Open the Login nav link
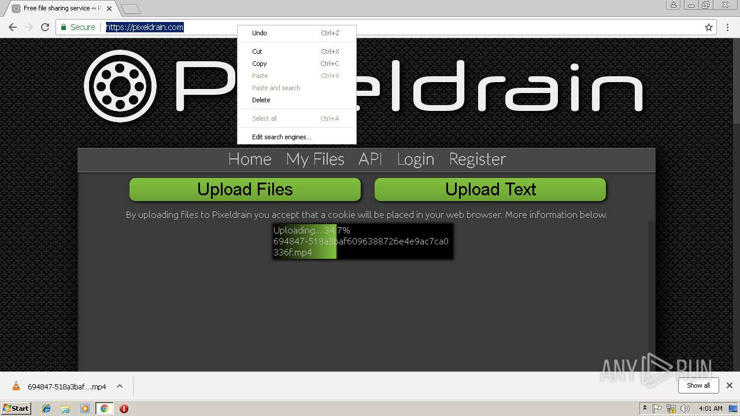The height and width of the screenshot is (416, 740). [x=416, y=159]
